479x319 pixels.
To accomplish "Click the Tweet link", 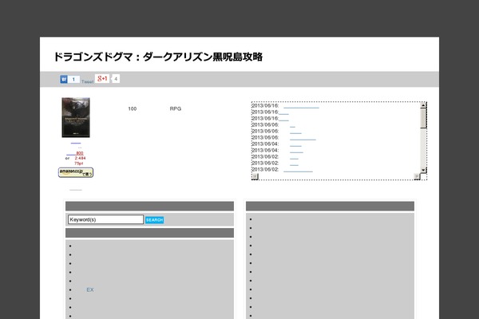I will click(87, 82).
